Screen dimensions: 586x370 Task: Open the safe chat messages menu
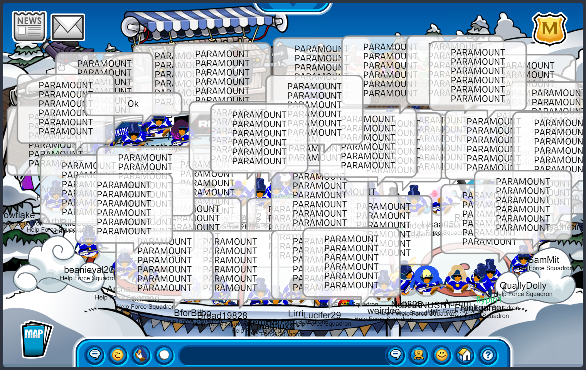pyautogui.click(x=95, y=355)
